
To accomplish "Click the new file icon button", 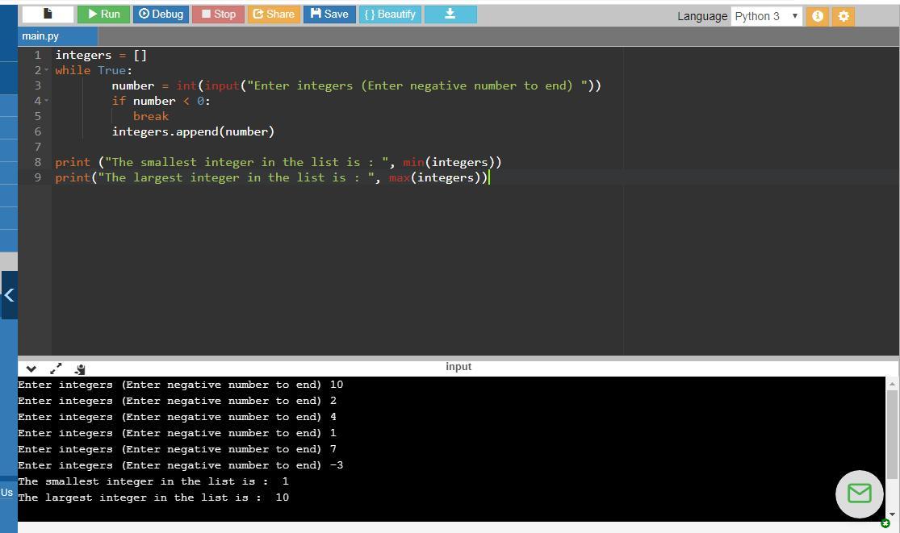I will click(x=48, y=15).
